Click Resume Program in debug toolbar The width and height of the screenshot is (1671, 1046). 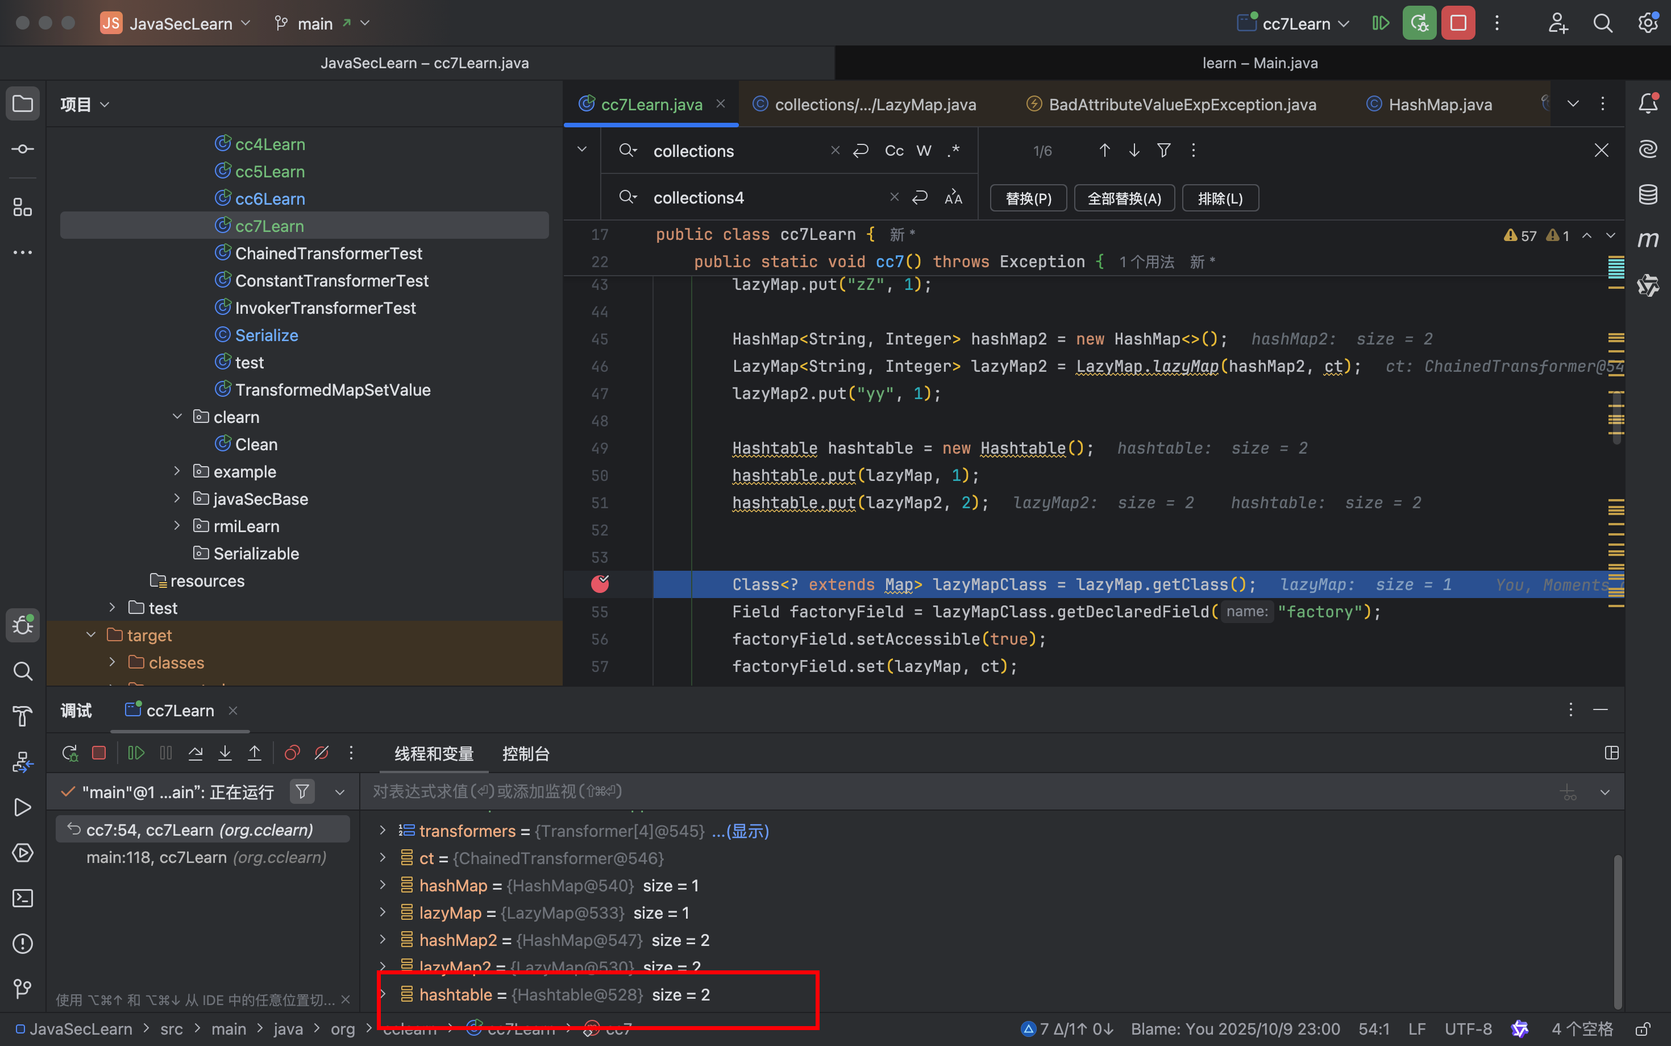[x=136, y=753]
